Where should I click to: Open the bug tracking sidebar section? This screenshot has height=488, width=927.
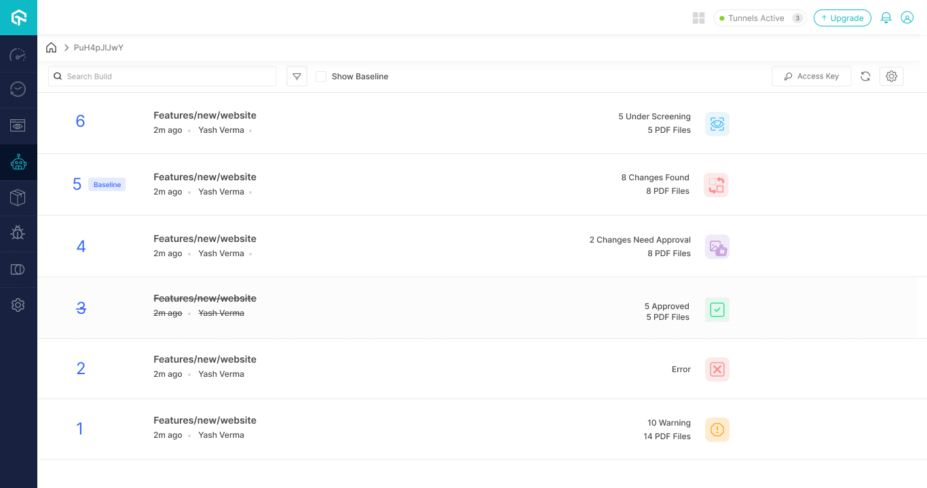point(18,232)
